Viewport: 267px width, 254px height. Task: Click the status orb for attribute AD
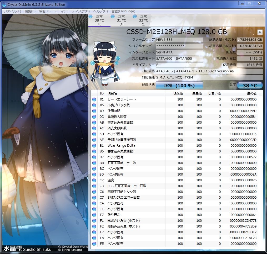pos(94,134)
